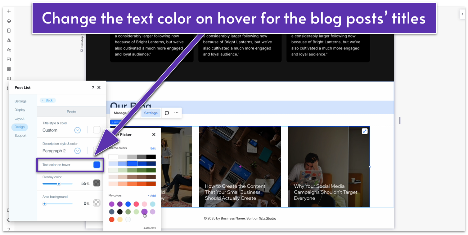Click the 55% overlay opacity value
Viewport: 468px width, 235px height.
(x=85, y=184)
